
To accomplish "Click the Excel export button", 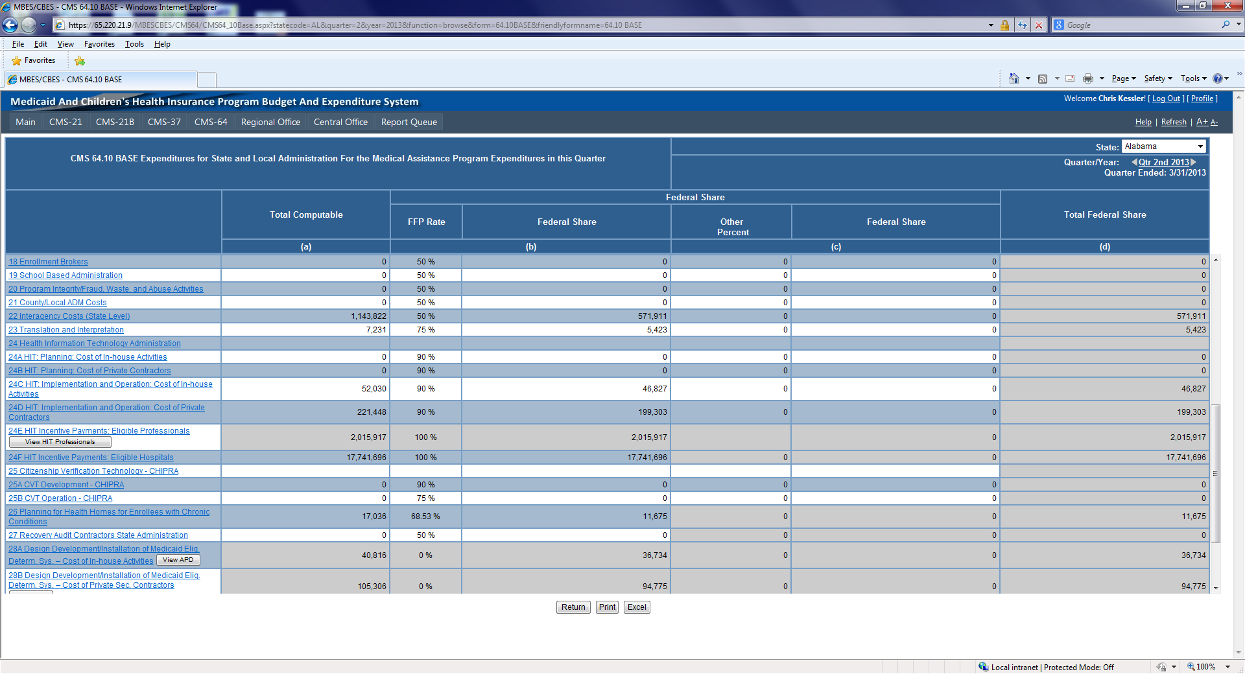I will pos(637,607).
